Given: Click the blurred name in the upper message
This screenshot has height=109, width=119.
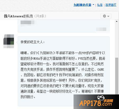Looking at the screenshot, I should coord(27,22).
